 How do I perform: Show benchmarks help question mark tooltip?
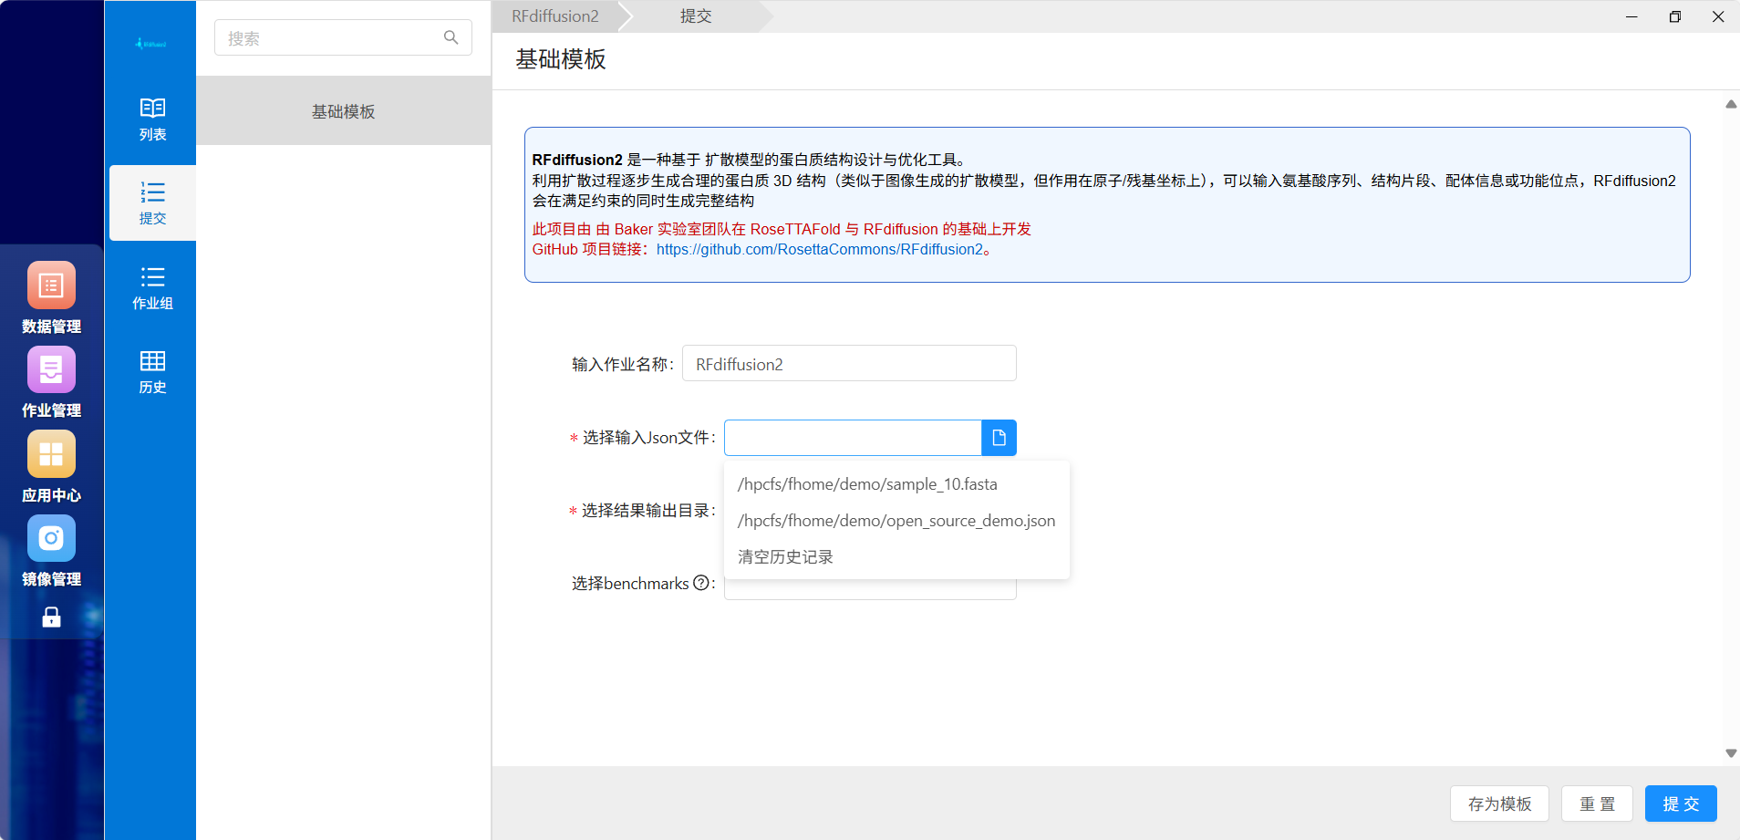click(x=700, y=583)
